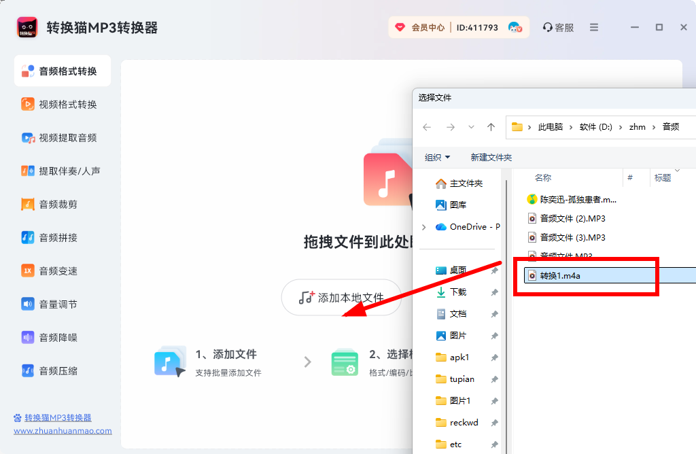Select 主文件夹 in navigation pane
Image resolution: width=696 pixels, height=454 pixels.
tap(460, 184)
